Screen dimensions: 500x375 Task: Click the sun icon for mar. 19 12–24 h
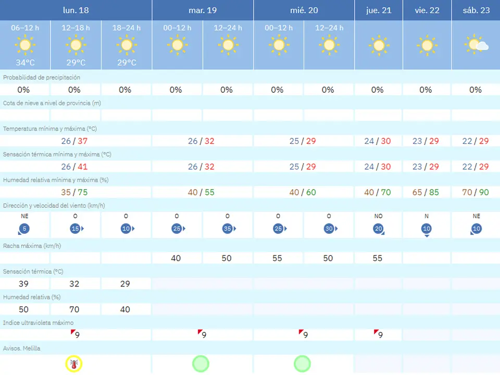pyautogui.click(x=228, y=45)
